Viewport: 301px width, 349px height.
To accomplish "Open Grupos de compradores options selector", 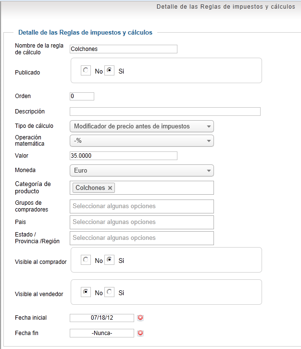I will click(x=142, y=206).
